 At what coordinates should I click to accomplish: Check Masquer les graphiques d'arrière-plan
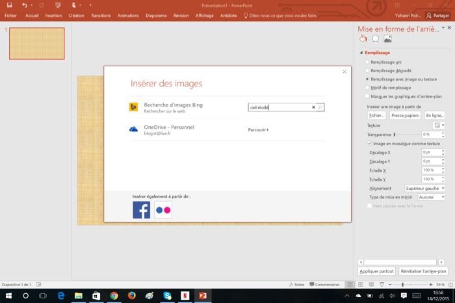tap(367, 96)
